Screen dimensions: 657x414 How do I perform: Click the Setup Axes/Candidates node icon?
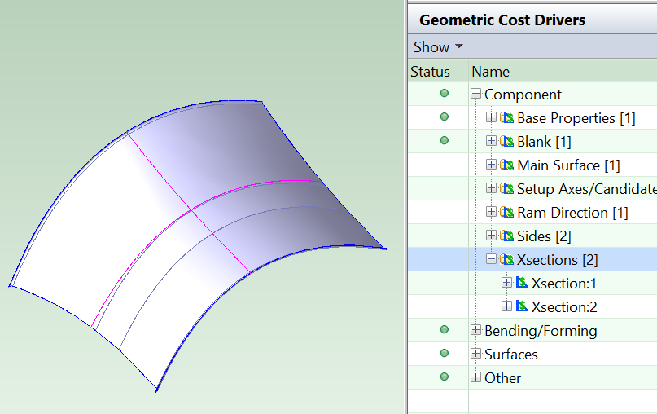pos(506,189)
